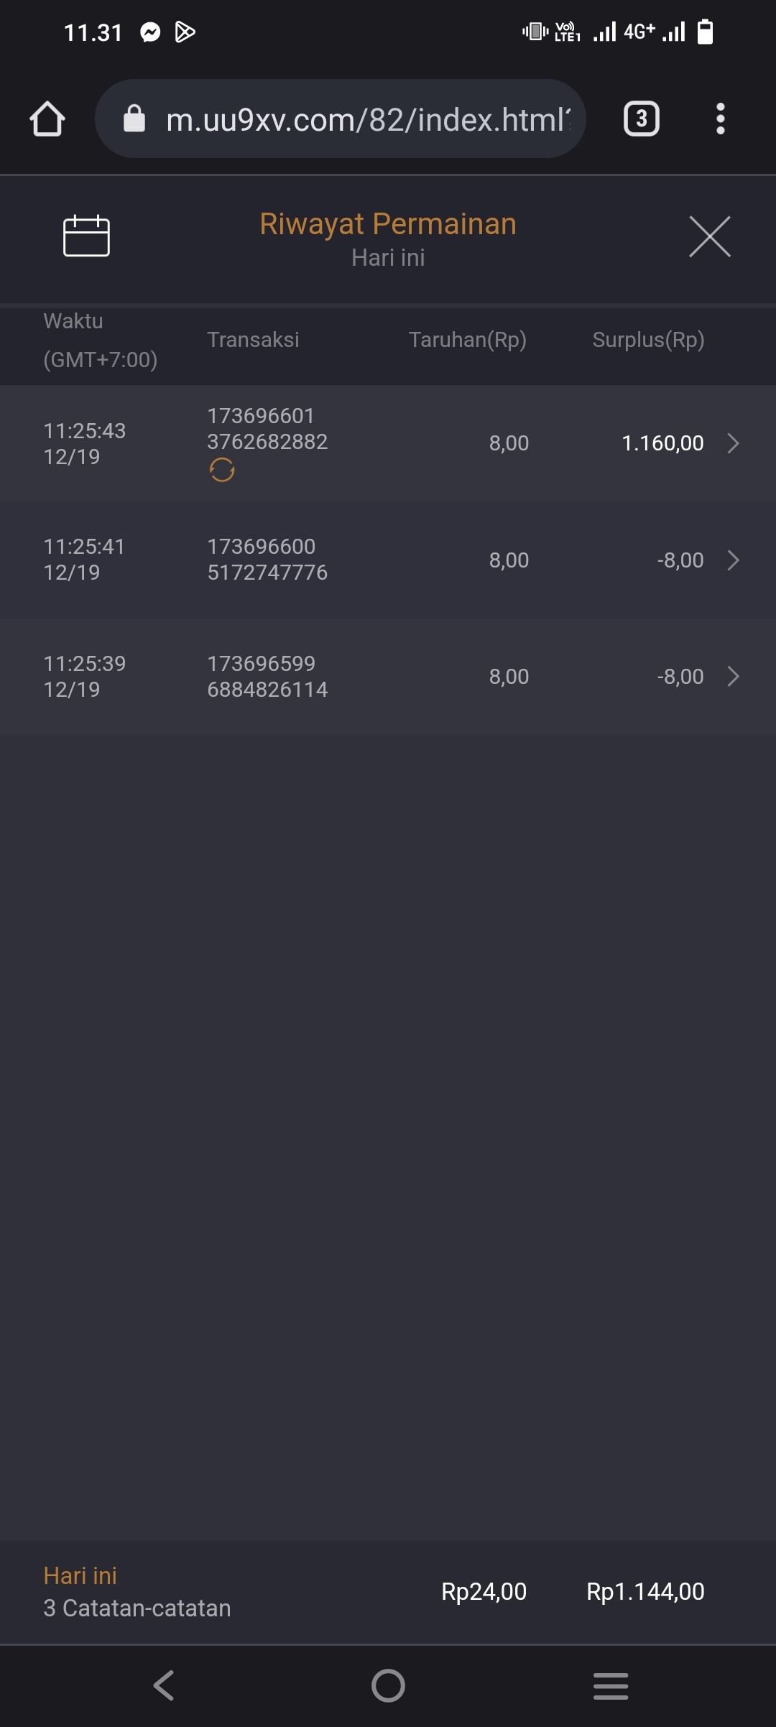Tap the Transaksi column header
This screenshot has width=776, height=1727.
(253, 340)
